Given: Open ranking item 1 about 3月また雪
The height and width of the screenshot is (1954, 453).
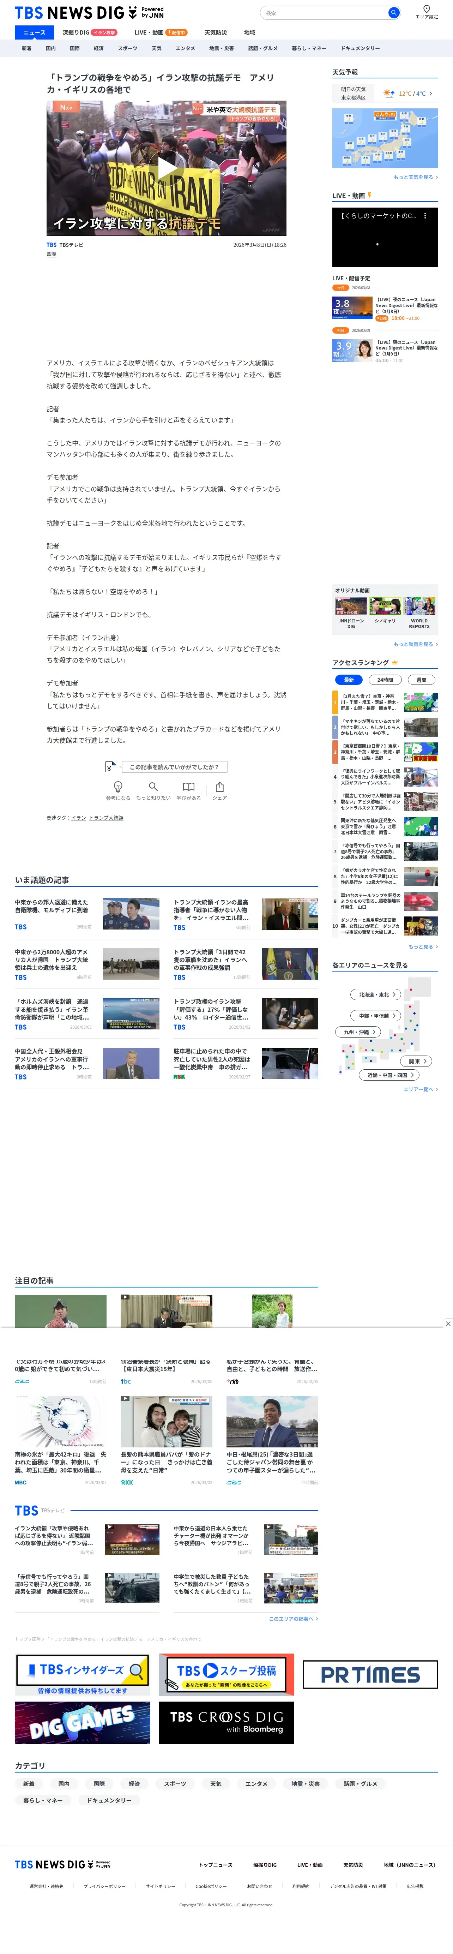Looking at the screenshot, I should [x=385, y=702].
